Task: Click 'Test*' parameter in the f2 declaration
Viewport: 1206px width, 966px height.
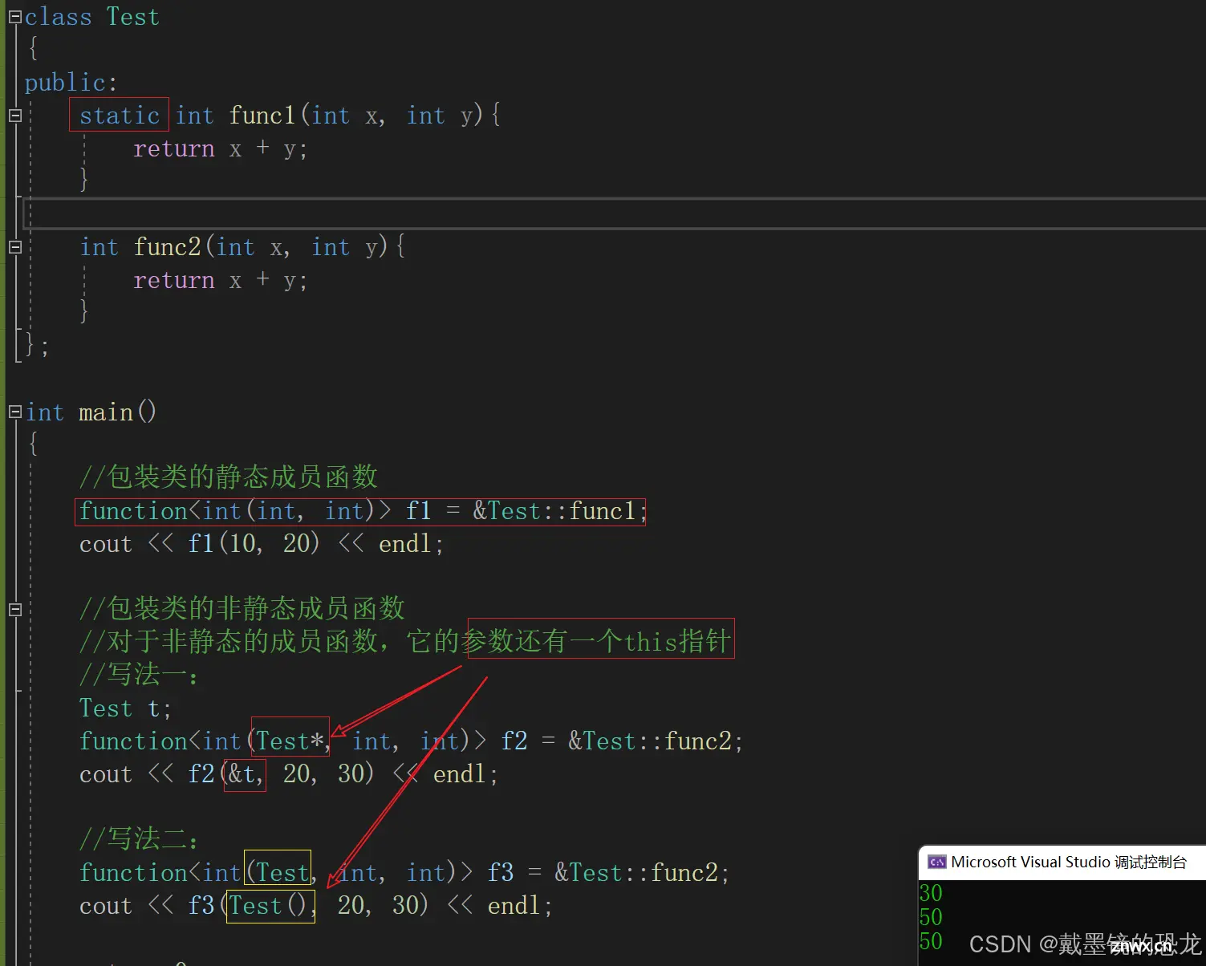Action: click(290, 741)
